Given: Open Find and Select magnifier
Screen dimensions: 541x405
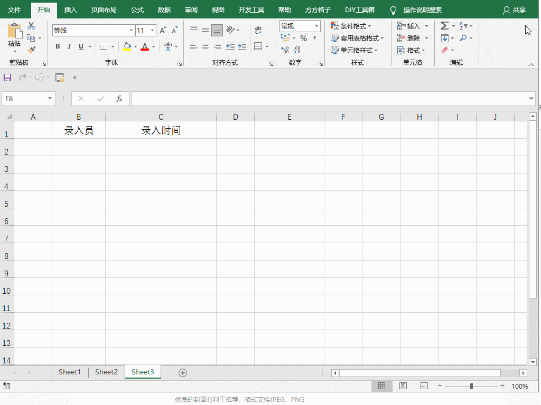Looking at the screenshot, I should pos(463,38).
